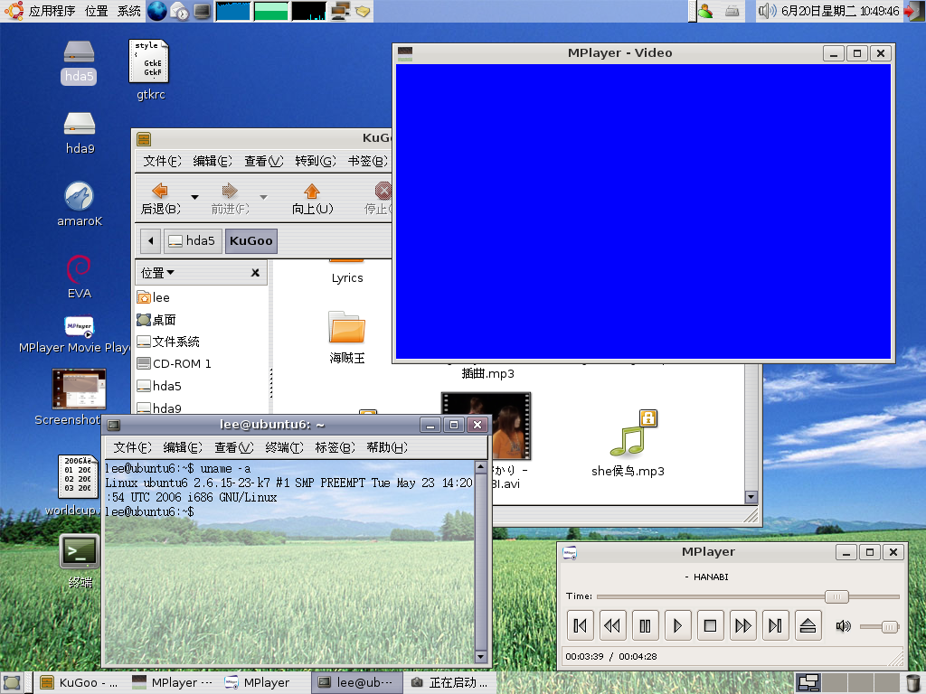Screen dimensions: 926x694
Task: Launch amaroK from the desktop
Action: click(80, 204)
